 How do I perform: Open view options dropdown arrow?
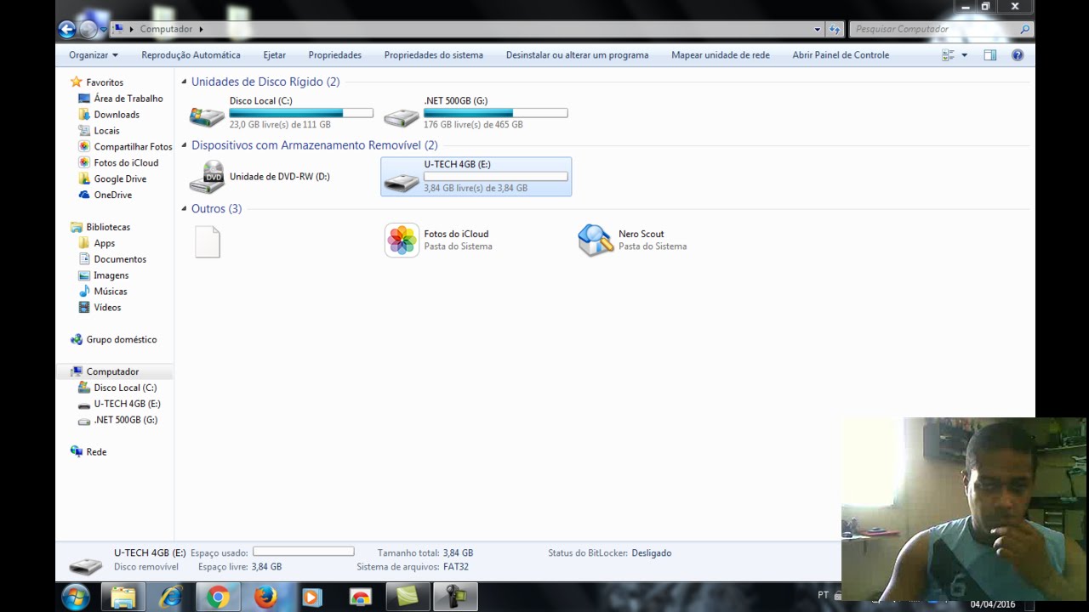coord(964,55)
